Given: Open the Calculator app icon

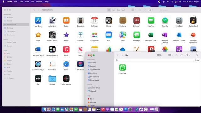Looking at the screenshot, I should pos(80,20).
